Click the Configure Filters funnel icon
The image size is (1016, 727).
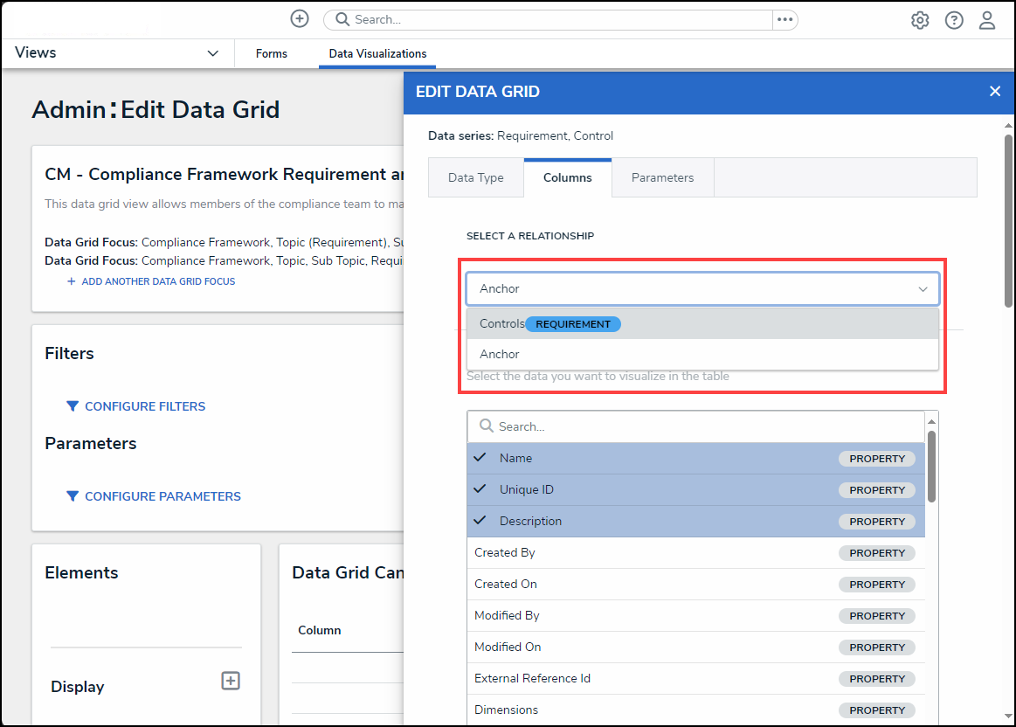pos(73,406)
